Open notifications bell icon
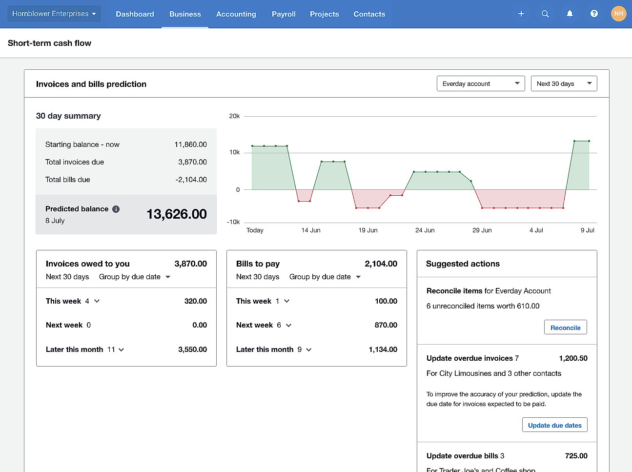 point(570,14)
